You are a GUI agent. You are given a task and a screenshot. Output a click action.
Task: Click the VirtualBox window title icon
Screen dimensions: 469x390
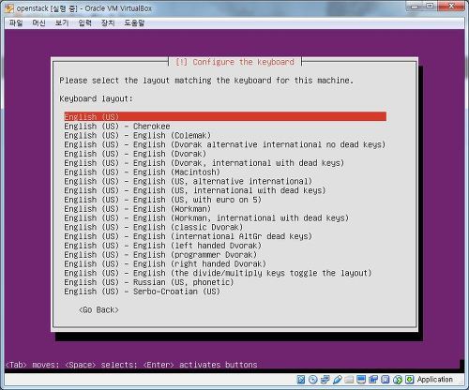(x=9, y=8)
